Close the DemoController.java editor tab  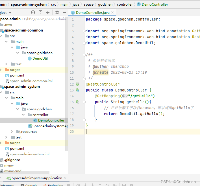[112, 12]
